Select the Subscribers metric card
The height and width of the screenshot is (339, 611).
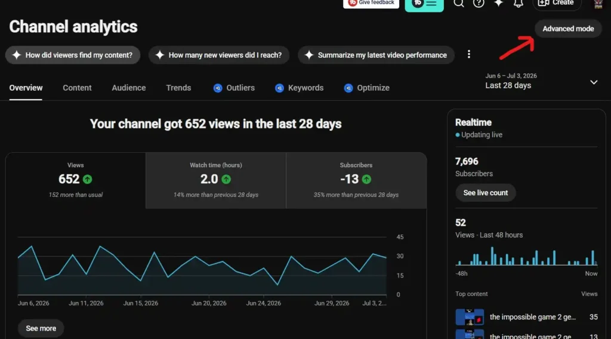[356, 180]
